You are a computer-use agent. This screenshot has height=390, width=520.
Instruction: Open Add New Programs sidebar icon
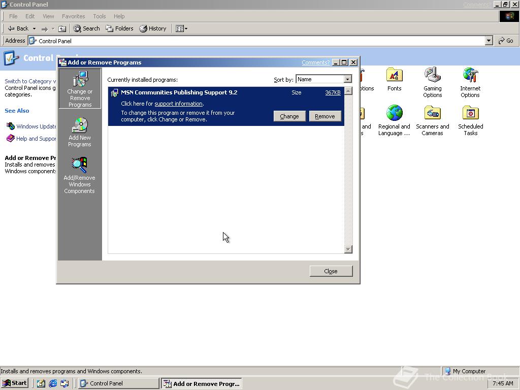pos(80,133)
